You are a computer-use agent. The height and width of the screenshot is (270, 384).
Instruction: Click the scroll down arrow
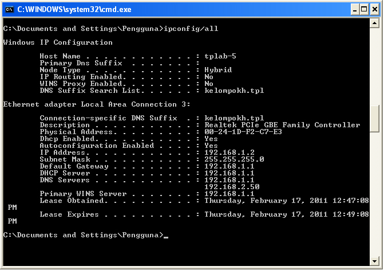pyautogui.click(x=374, y=261)
